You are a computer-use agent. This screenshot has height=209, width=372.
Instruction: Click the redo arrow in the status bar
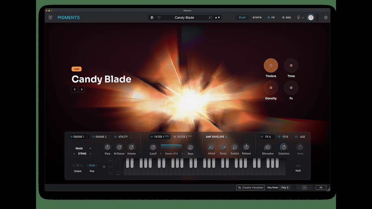coord(310,188)
